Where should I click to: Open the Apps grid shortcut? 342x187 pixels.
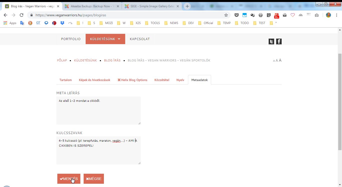pos(10,23)
